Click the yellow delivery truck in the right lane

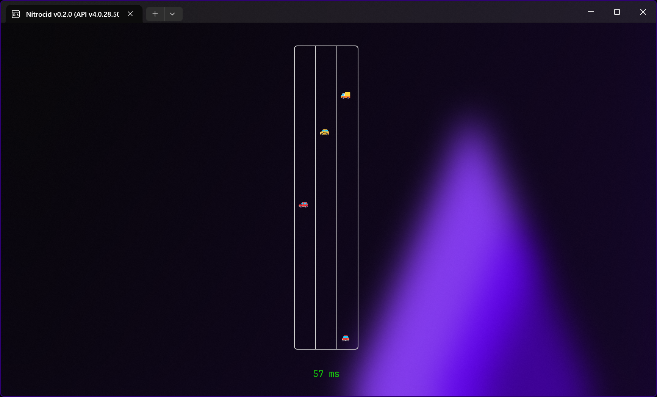click(x=346, y=95)
